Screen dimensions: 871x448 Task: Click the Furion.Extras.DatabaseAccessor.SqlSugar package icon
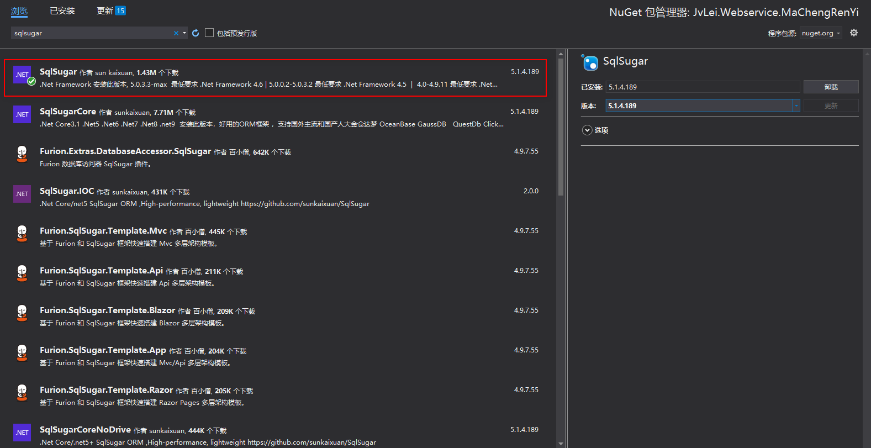[22, 154]
